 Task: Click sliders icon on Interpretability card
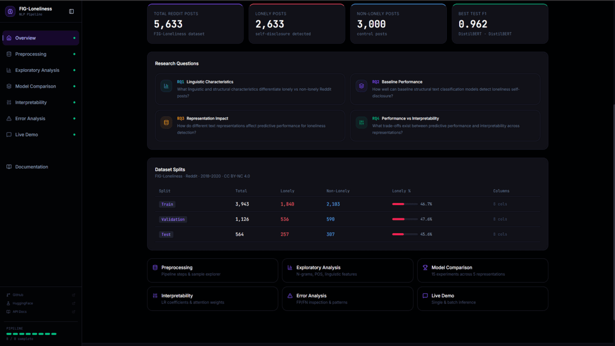click(155, 296)
